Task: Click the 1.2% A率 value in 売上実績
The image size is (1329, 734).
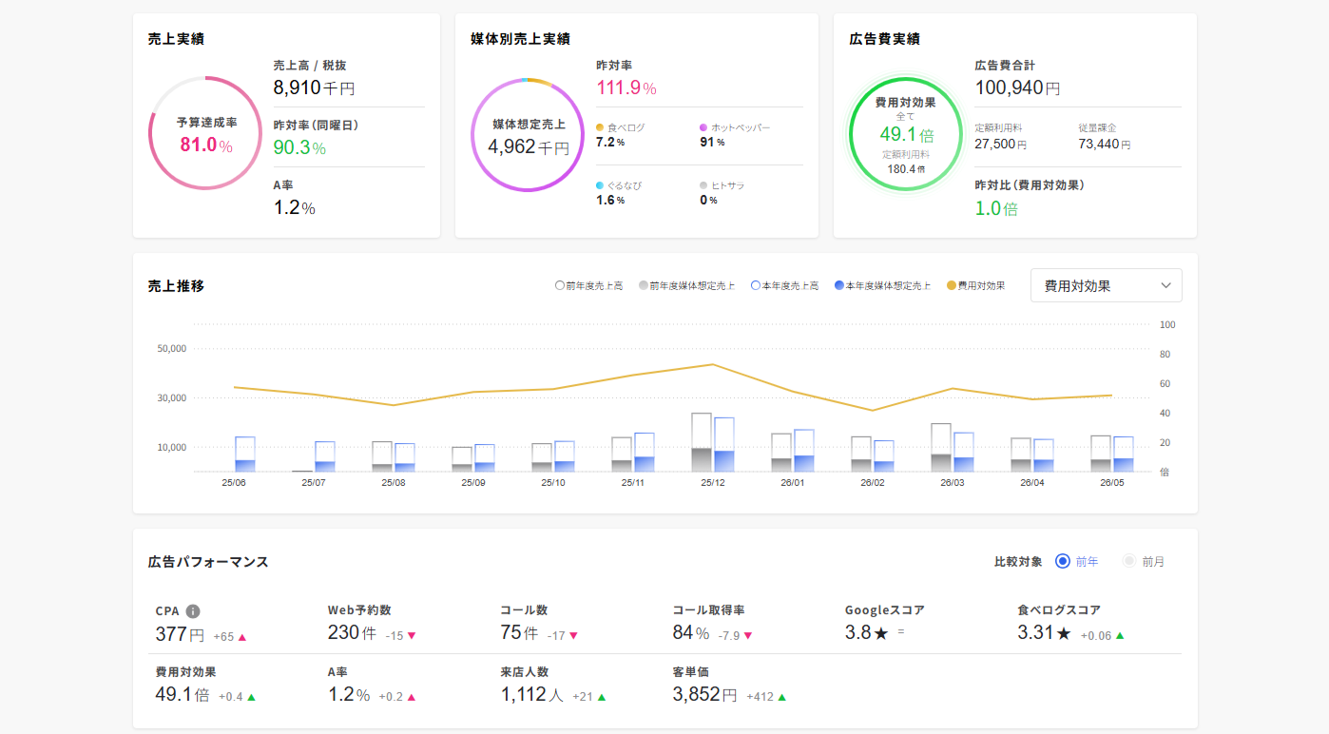Action: [294, 208]
